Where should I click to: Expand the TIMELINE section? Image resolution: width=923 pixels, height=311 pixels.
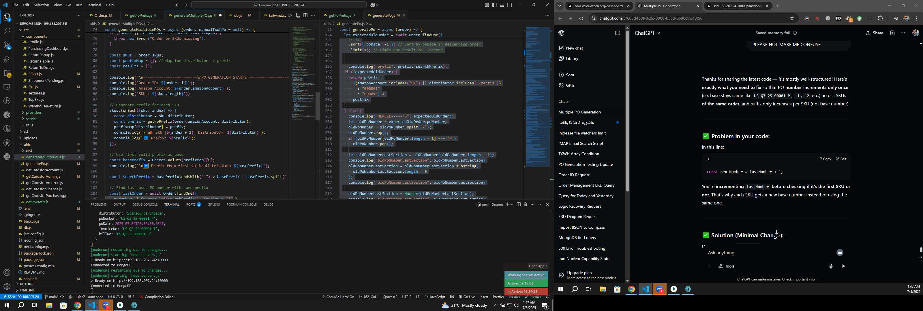(27, 290)
